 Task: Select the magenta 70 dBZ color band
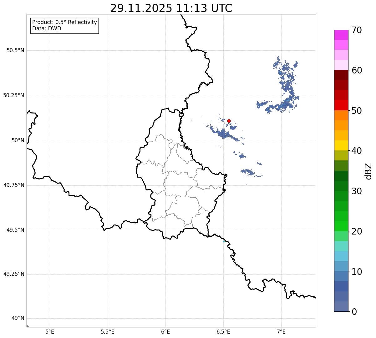point(339,35)
